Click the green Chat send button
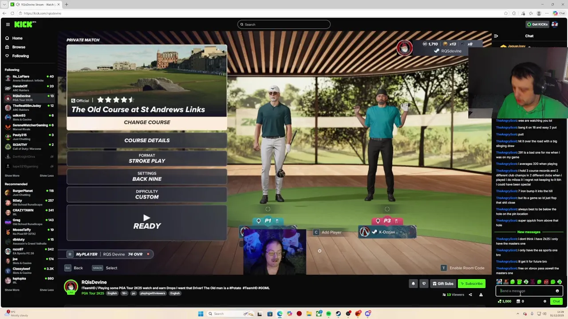This screenshot has width=568, height=319. tap(556, 301)
